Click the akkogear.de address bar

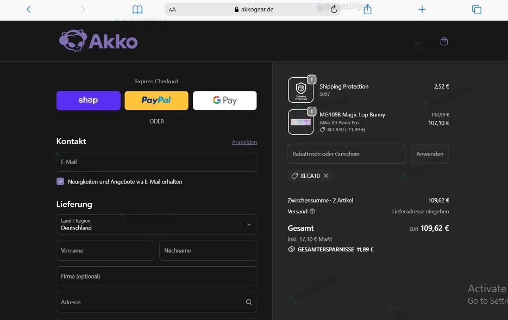[253, 9]
